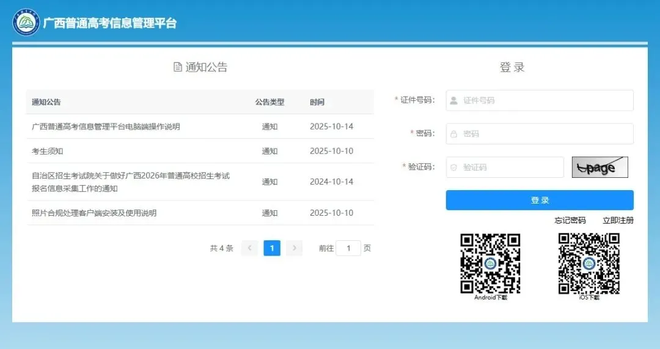Click the iOS下载 QR code
Screen dimensions: 660x349
(589, 263)
